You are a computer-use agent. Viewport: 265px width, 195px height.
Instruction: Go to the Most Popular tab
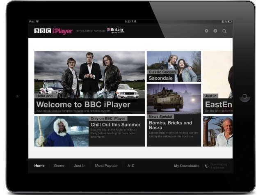(106, 166)
